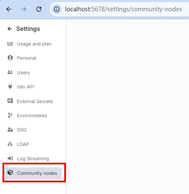Click the browser back arrow
The image size is (189, 194).
(x=9, y=9)
